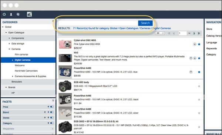The width and height of the screenshot is (222, 135).
Task: Toggle the Category facet switch
Action: click(x=52, y=123)
